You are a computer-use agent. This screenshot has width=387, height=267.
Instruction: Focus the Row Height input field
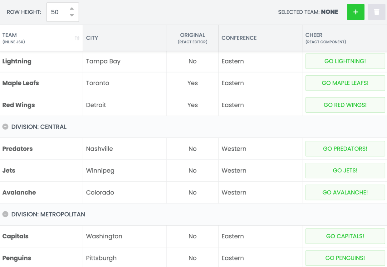coord(62,12)
